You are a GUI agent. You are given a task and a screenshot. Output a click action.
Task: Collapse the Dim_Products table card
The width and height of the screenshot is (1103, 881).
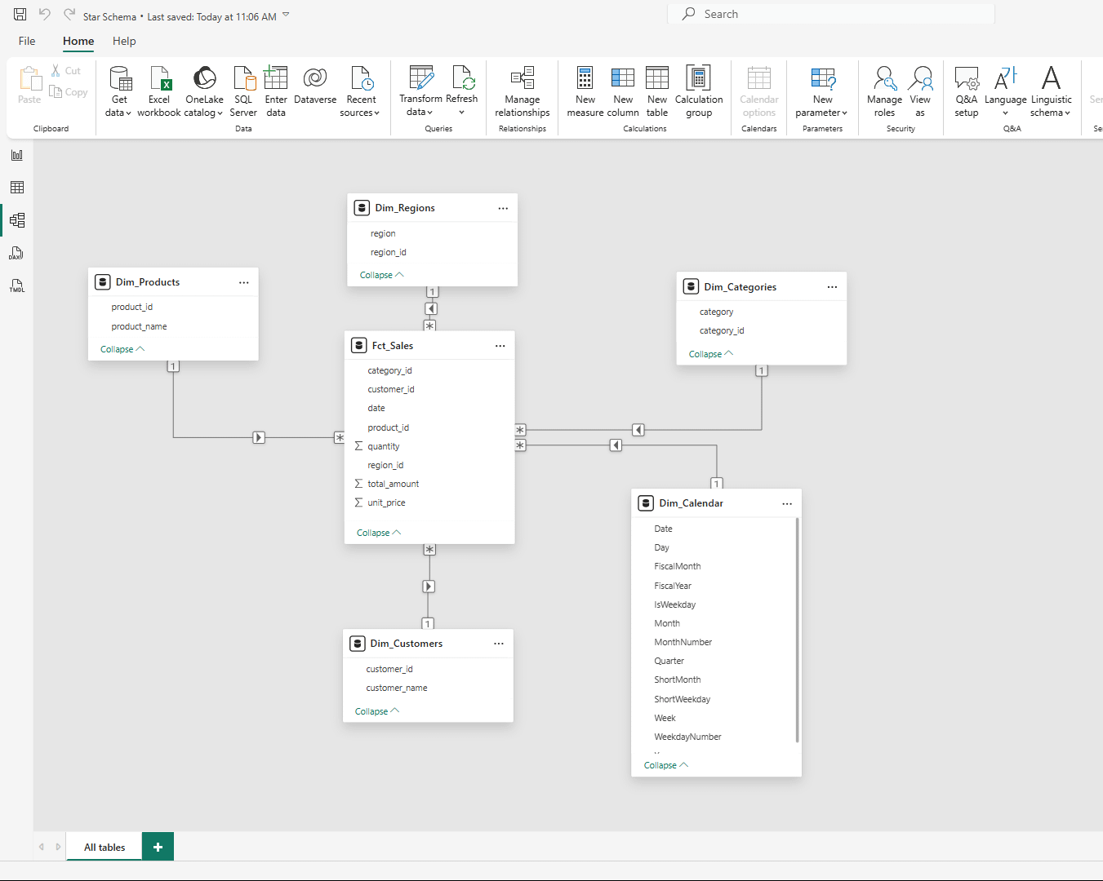pos(122,349)
